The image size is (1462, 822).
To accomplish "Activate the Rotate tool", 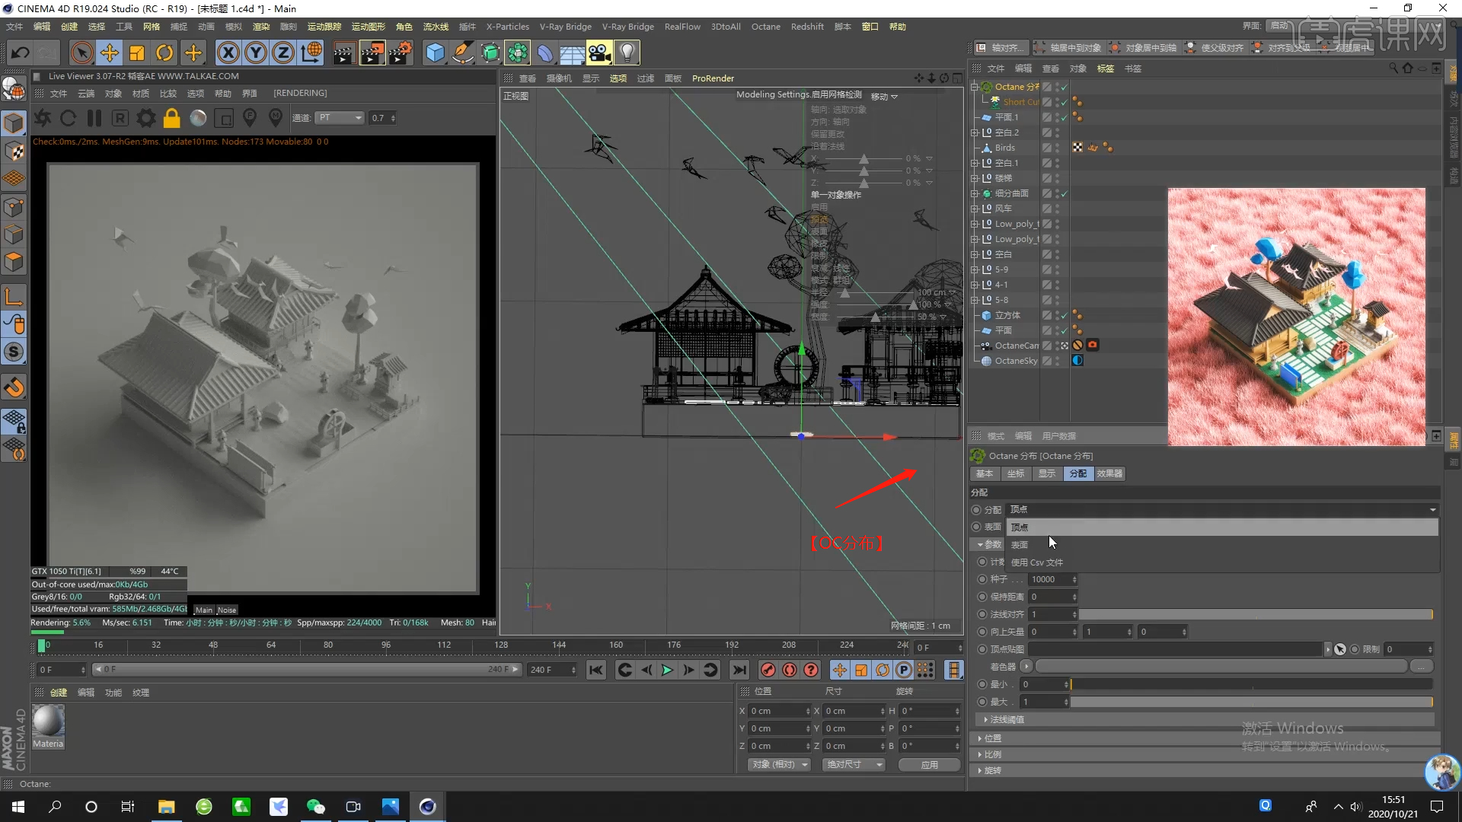I will [x=164, y=53].
